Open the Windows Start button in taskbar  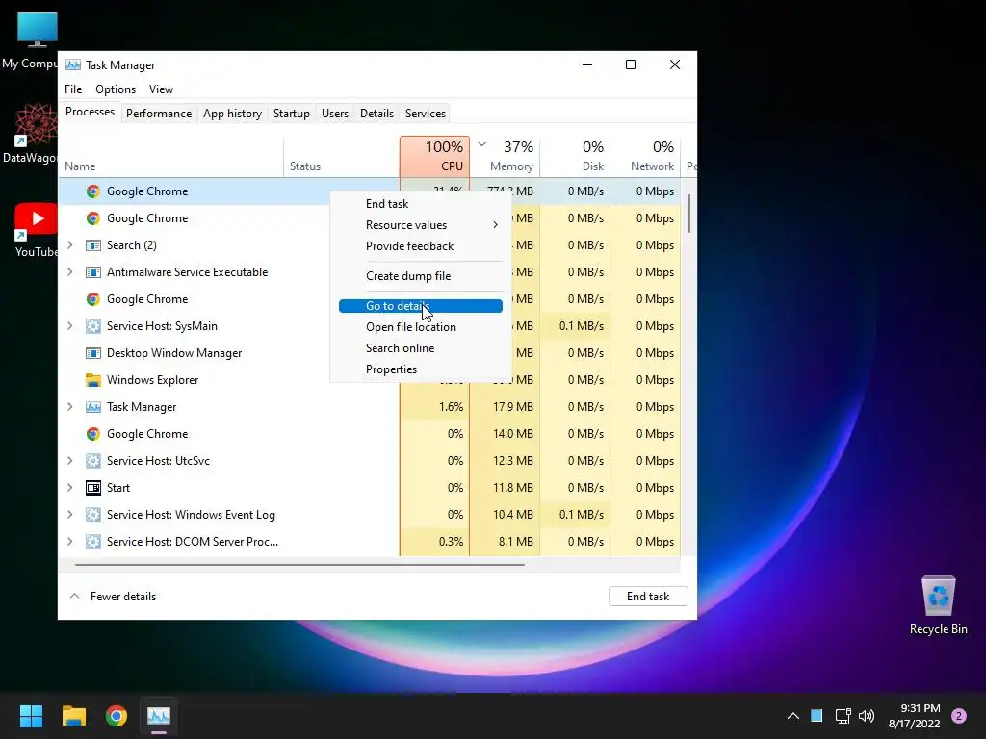31,716
